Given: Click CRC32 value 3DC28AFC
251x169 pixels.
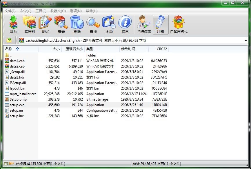Looking at the screenshot, I should 159,77.
